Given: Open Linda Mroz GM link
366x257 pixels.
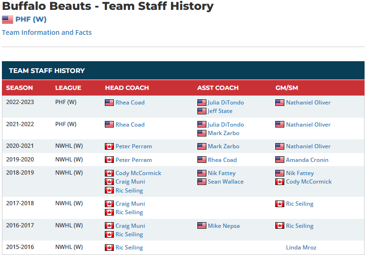Looking at the screenshot, I should tap(301, 248).
